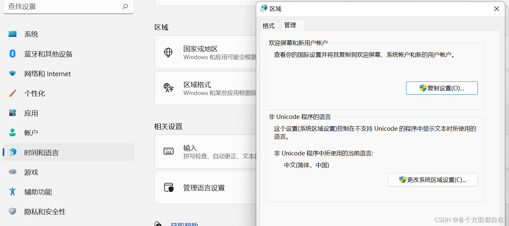Click the 欢迎屏幕和新用户帐户 group label

click(298, 43)
